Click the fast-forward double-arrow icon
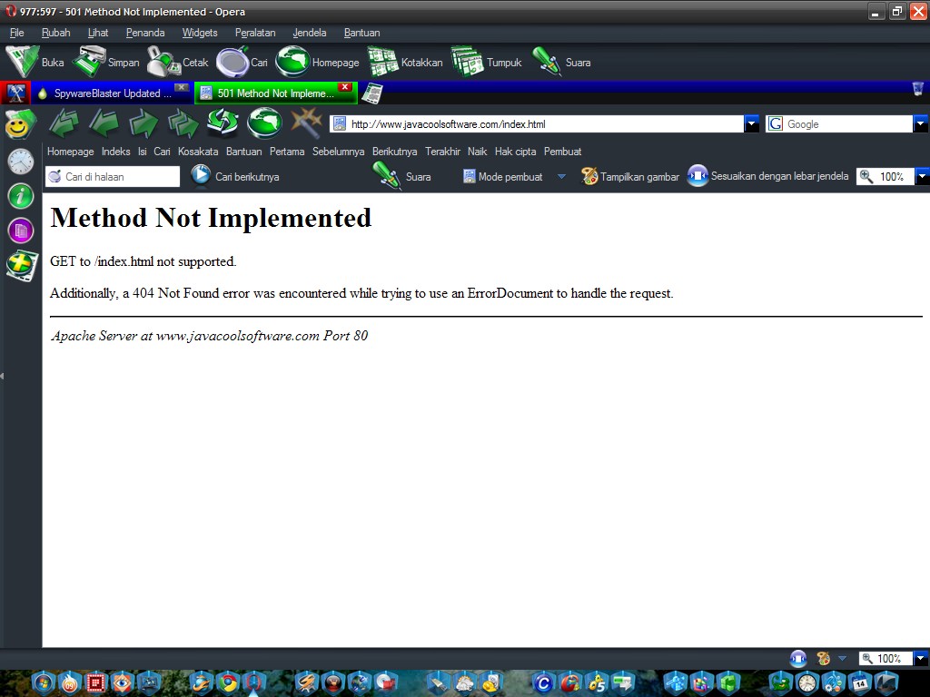Image resolution: width=930 pixels, height=697 pixels. 183,123
